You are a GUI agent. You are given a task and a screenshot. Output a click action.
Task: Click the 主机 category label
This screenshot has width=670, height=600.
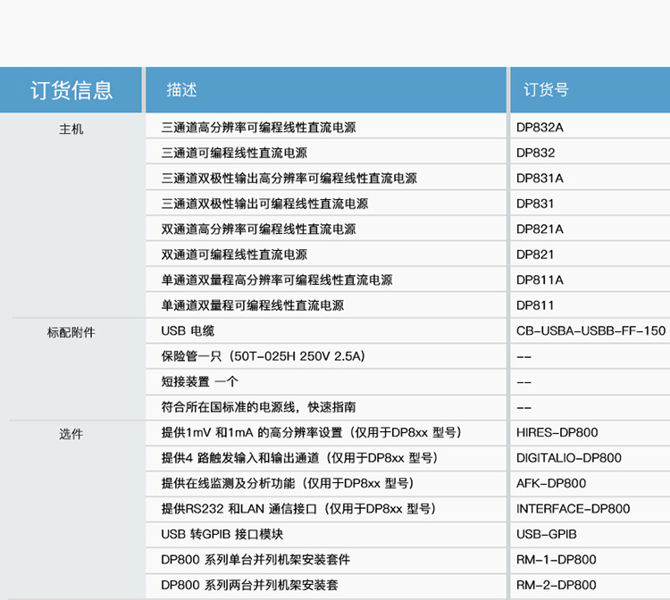click(71, 129)
